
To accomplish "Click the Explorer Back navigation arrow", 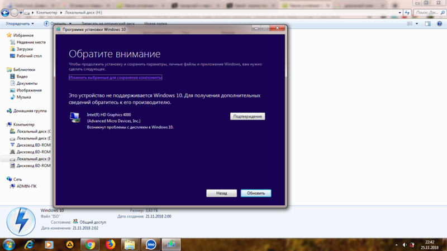I will click(x=5, y=12).
